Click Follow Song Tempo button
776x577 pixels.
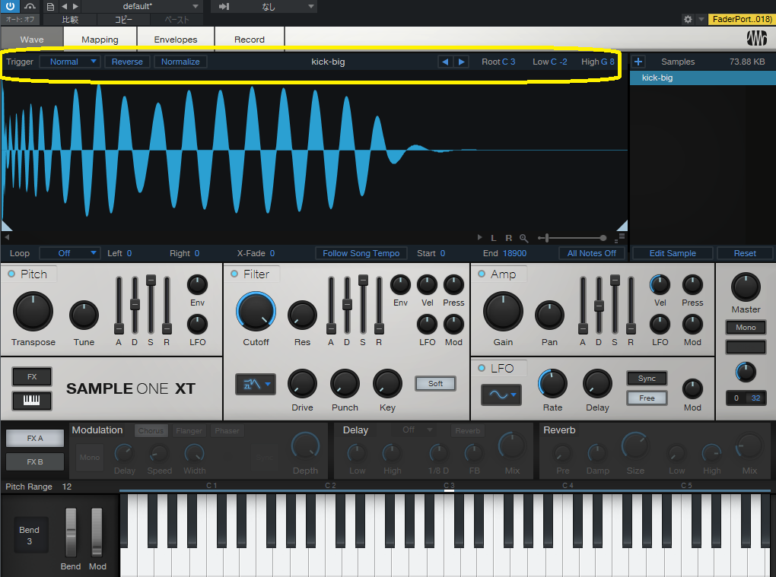pos(361,253)
